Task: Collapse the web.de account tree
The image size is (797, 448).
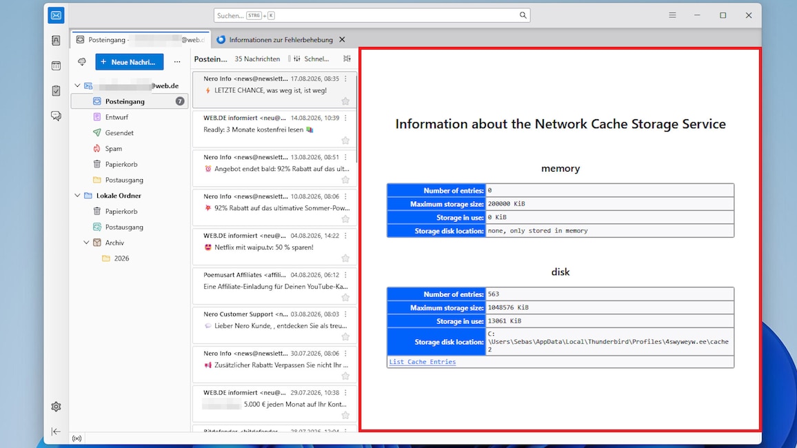Action: coord(77,86)
